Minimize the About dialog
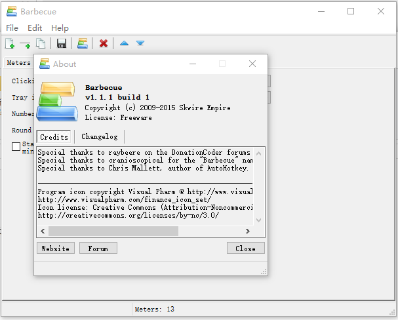Viewport: 398px width, 320px height. [x=193, y=64]
